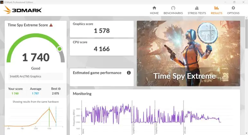Click the Estimated game performance heading
Screen dimensions: 248x135
coord(97,73)
